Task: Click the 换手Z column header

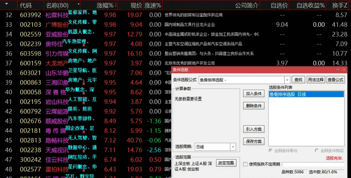Action: click(339, 5)
